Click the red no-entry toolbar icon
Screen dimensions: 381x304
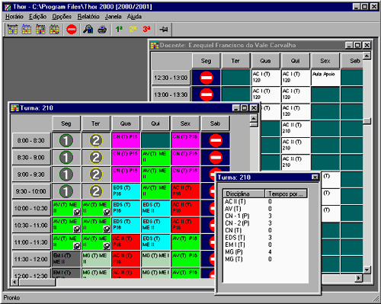coord(72,30)
